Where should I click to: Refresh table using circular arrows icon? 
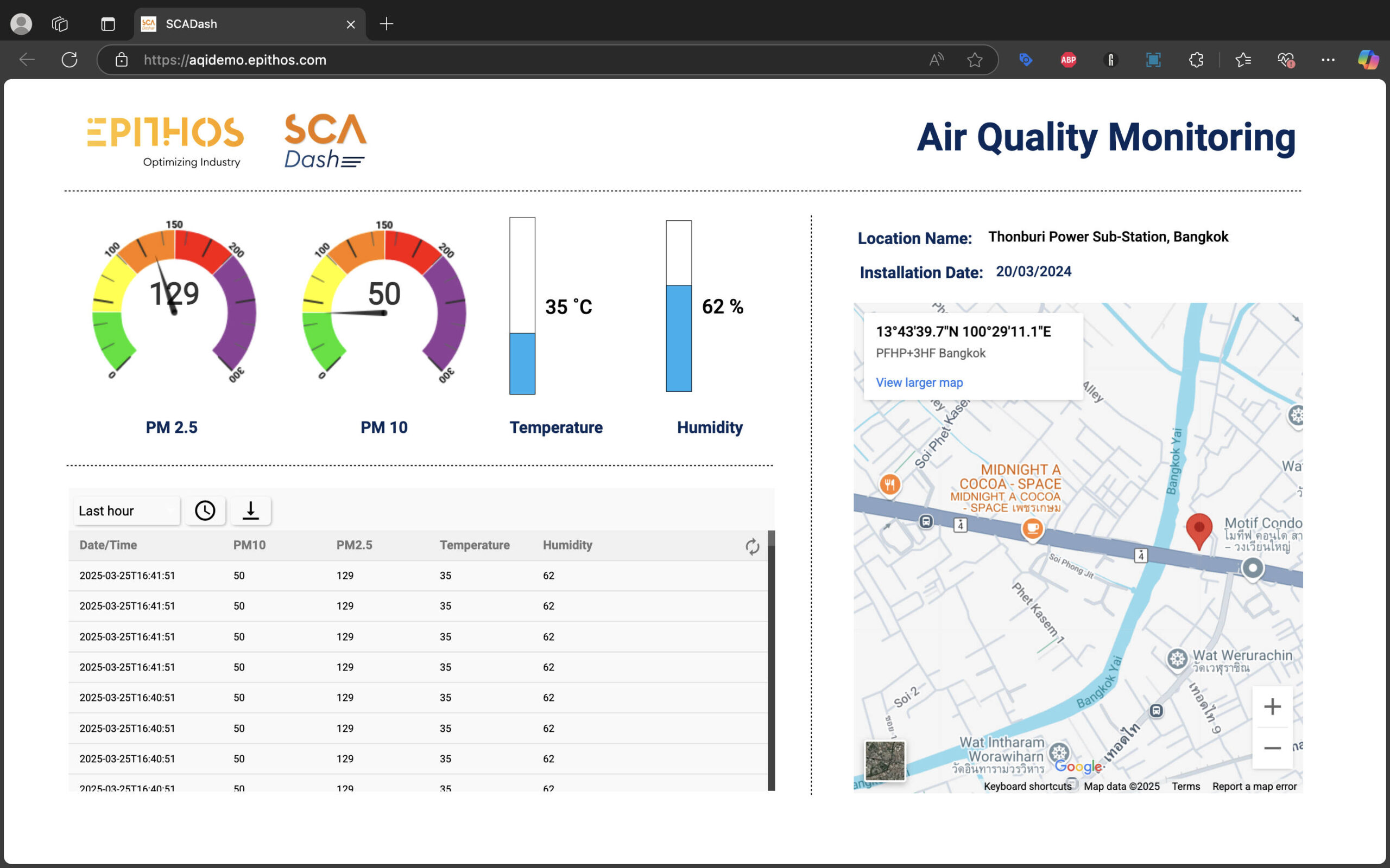[752, 546]
